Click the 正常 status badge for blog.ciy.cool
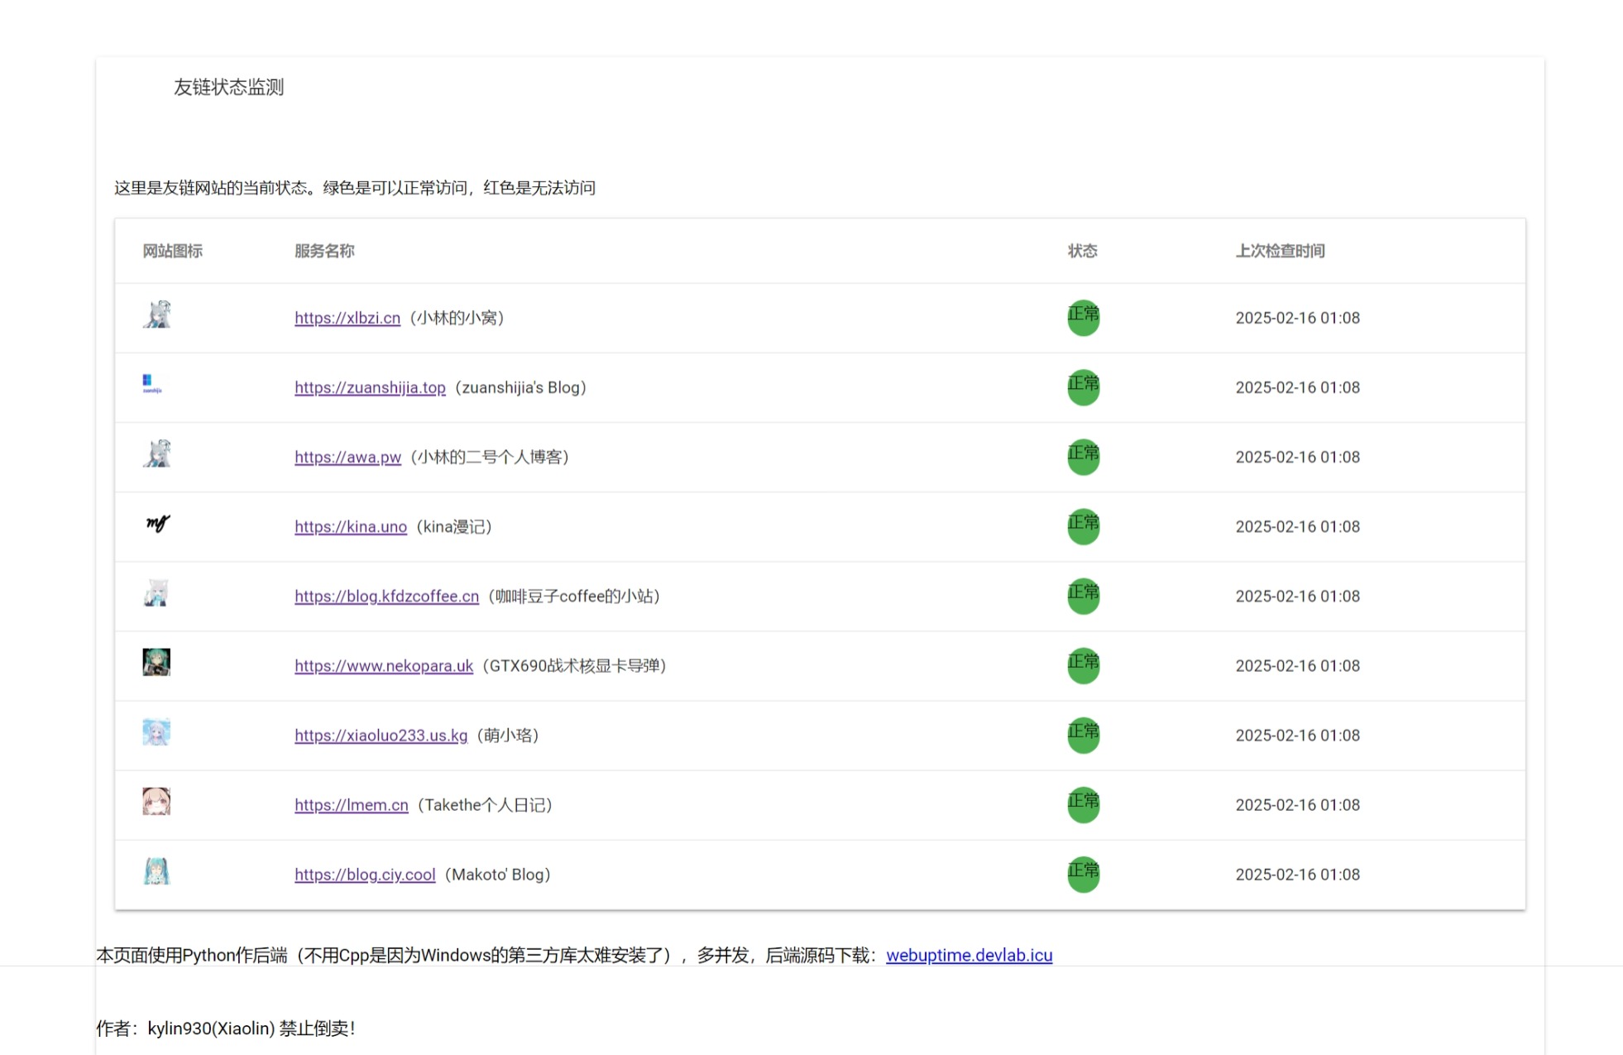The image size is (1623, 1055). pos(1083,874)
